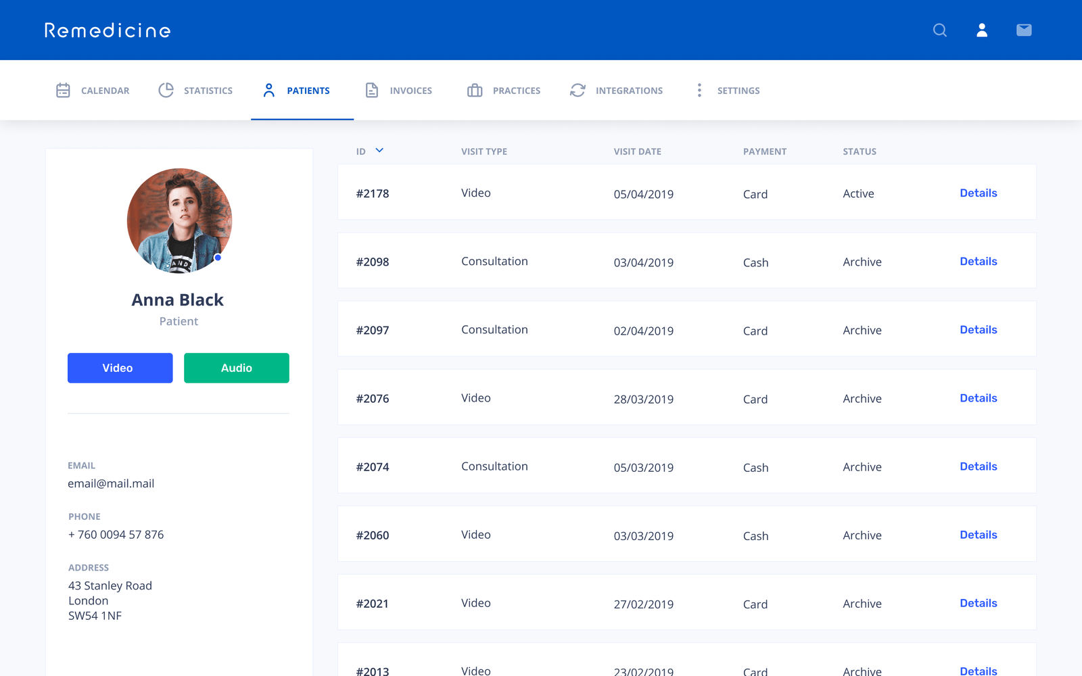Viewport: 1082px width, 676px height.
Task: Click the Settings three-dot icon
Action: click(699, 91)
